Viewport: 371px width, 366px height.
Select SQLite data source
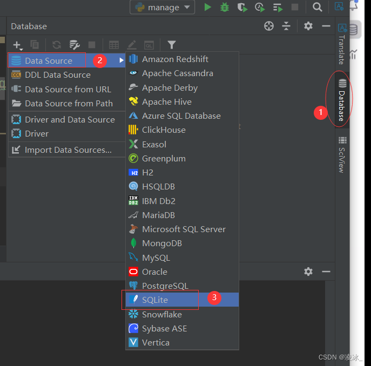pyautogui.click(x=182, y=300)
